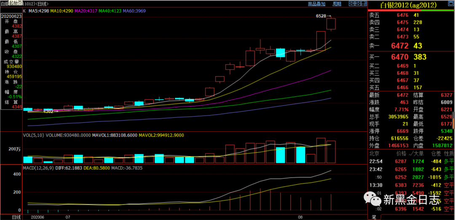Click the 20200623 date in info box

point(11,16)
